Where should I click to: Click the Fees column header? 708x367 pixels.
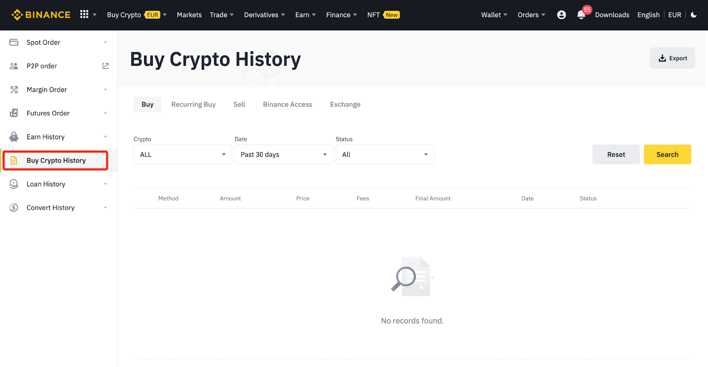click(x=363, y=198)
